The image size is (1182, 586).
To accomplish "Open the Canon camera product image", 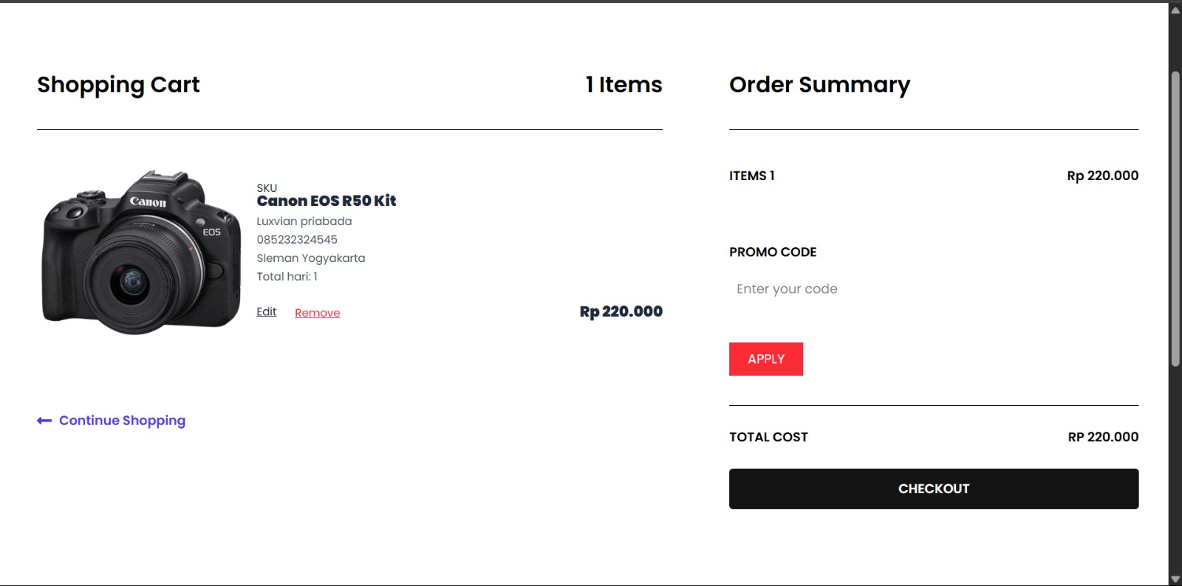I will (142, 252).
